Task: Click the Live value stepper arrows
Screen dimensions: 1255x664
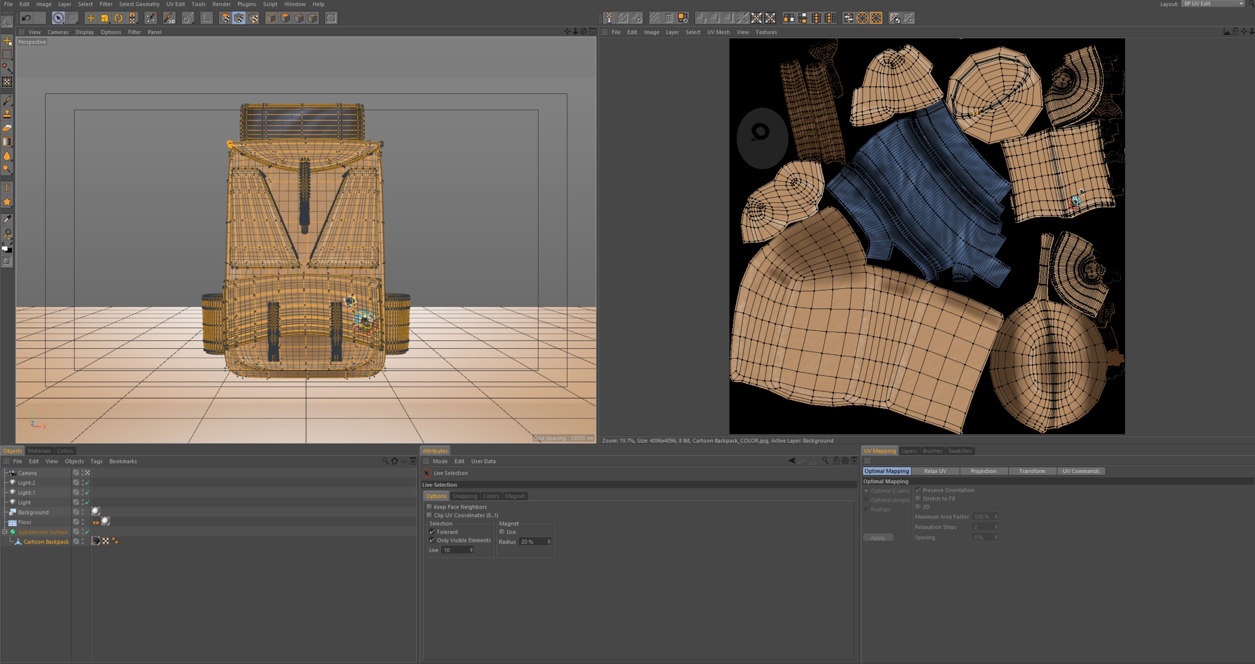Action: tap(471, 550)
